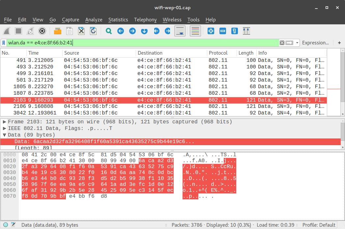Click the Go to packet down-arrow icon
The image size is (345, 229).
coord(144,31)
